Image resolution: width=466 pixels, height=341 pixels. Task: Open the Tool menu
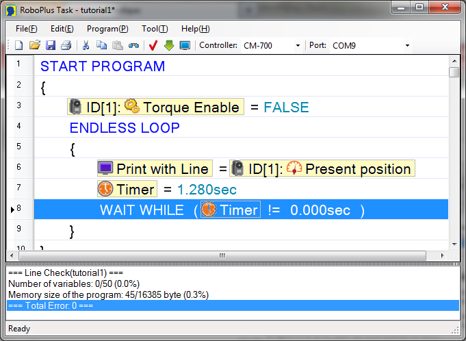coord(155,29)
